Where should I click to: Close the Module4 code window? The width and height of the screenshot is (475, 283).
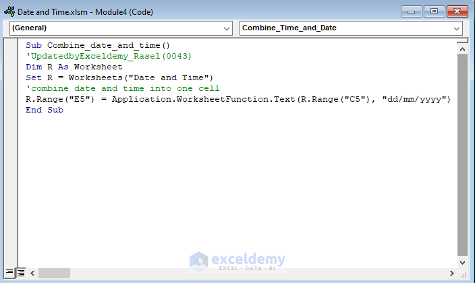(x=457, y=12)
